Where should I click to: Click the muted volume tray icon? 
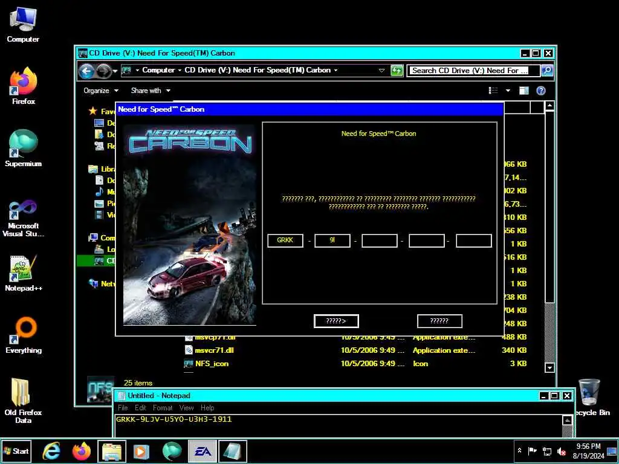click(562, 451)
